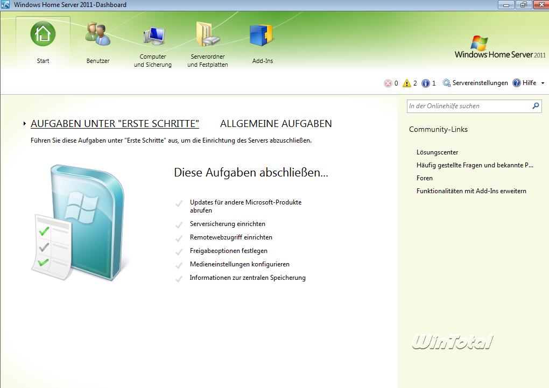
Task: Restore down the Dashboard window
Action: pos(524,5)
